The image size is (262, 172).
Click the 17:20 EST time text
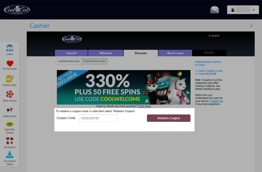pyautogui.click(x=214, y=36)
